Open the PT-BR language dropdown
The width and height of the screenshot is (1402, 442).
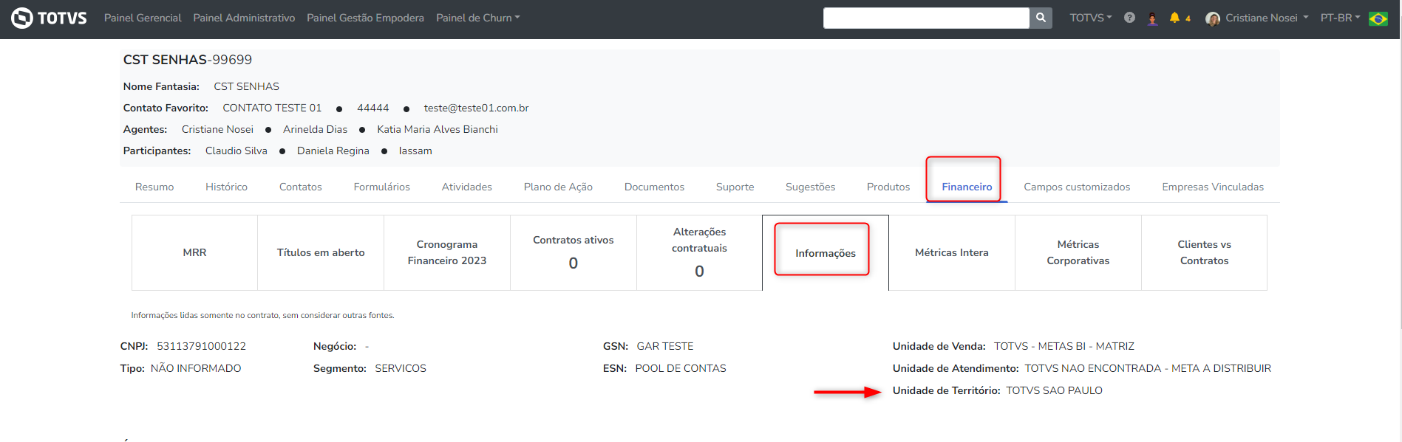(1340, 18)
